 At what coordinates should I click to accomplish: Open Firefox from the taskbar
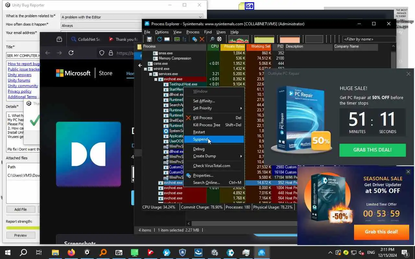[71, 253]
